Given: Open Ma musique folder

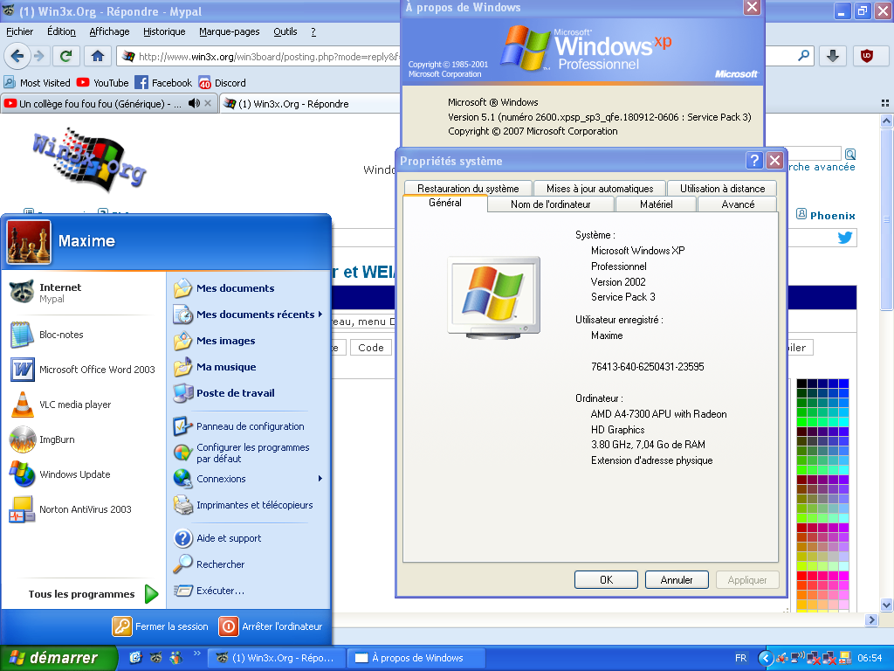Looking at the screenshot, I should pyautogui.click(x=249, y=367).
